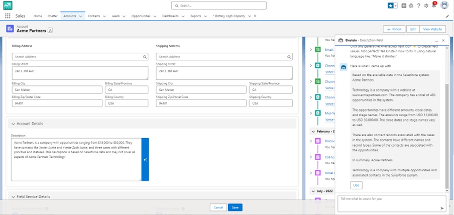Open the Help question mark icon
454x215 pixels.
pyautogui.click(x=419, y=6)
